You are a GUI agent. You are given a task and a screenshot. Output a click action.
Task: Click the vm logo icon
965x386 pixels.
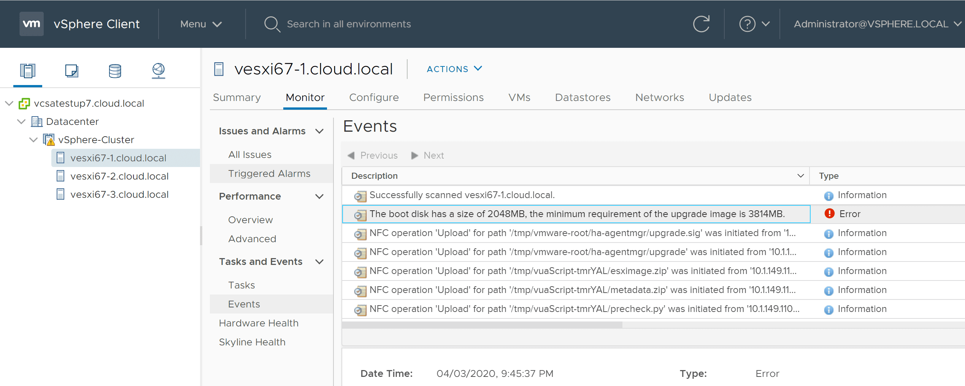(32, 24)
